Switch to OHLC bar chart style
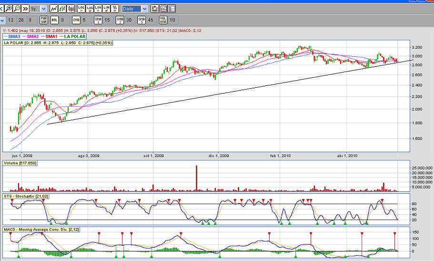The height and width of the screenshot is (261, 434). (x=63, y=9)
